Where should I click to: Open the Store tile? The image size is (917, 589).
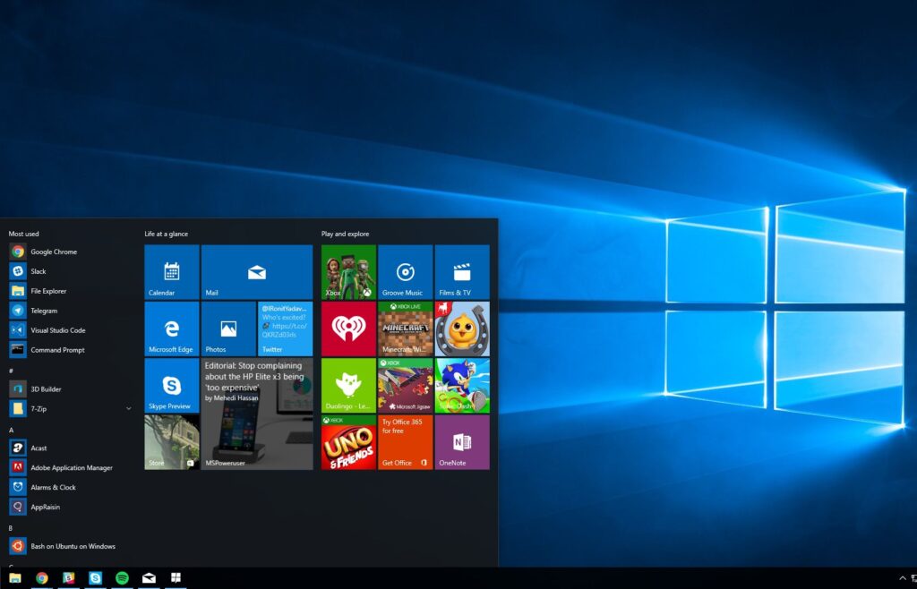(x=172, y=442)
